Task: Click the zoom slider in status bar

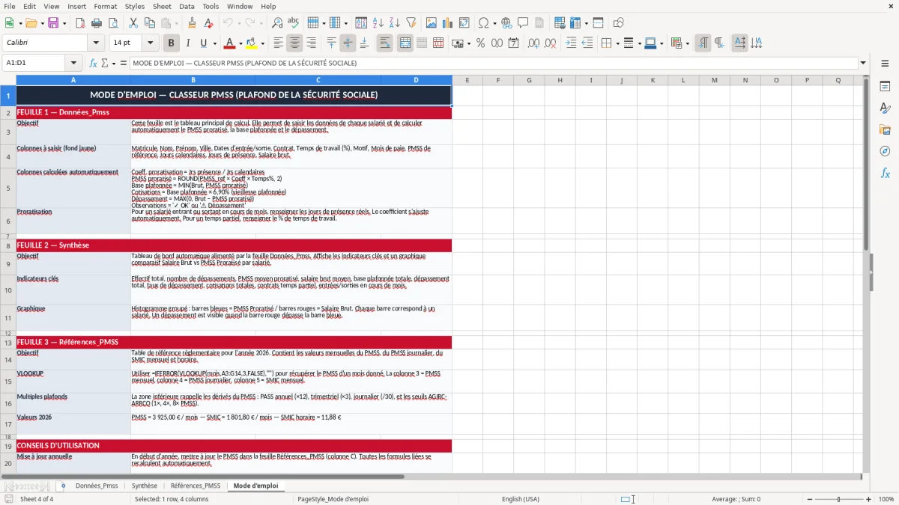Action: click(838, 499)
